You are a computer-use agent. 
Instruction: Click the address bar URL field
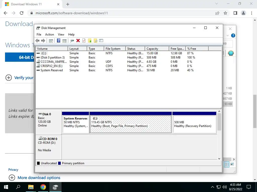pos(121,13)
